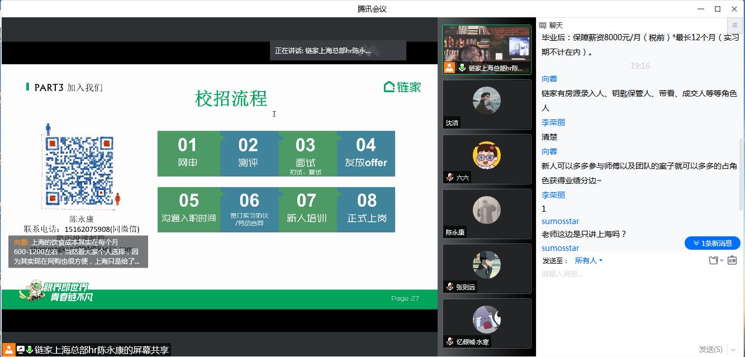Click the 链家 logo on the slide
Image resolution: width=745 pixels, height=357 pixels.
coord(402,87)
